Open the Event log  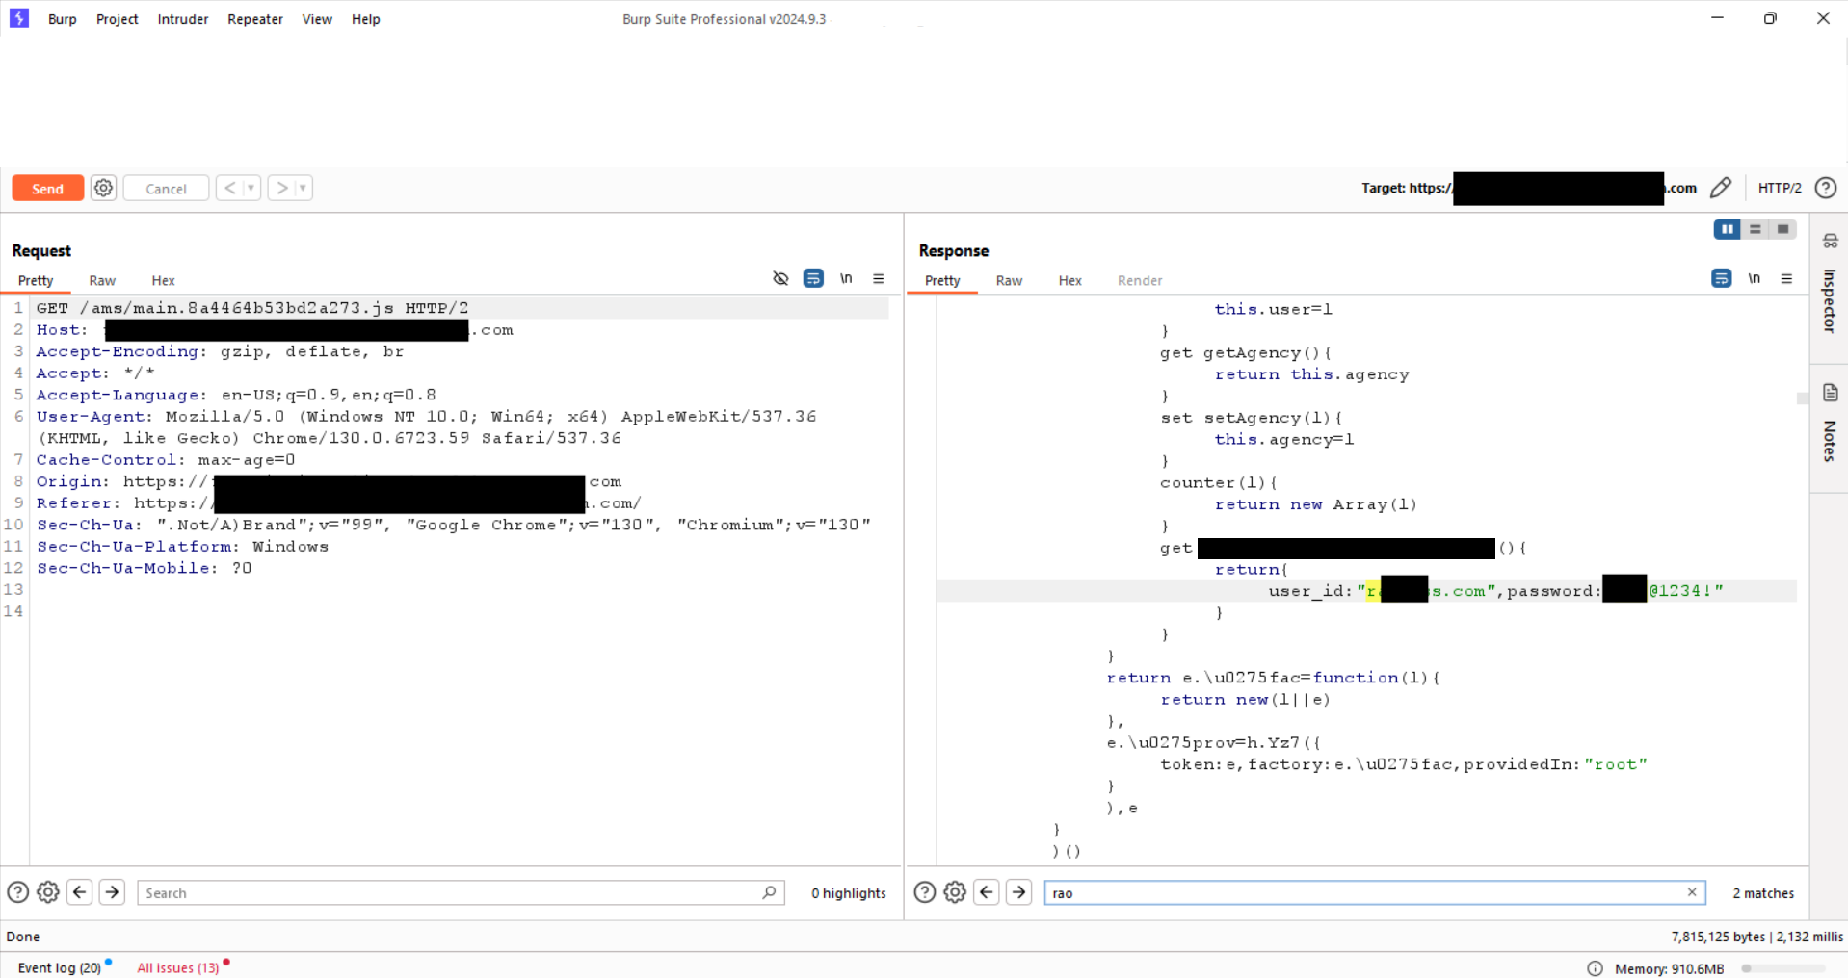(x=60, y=967)
